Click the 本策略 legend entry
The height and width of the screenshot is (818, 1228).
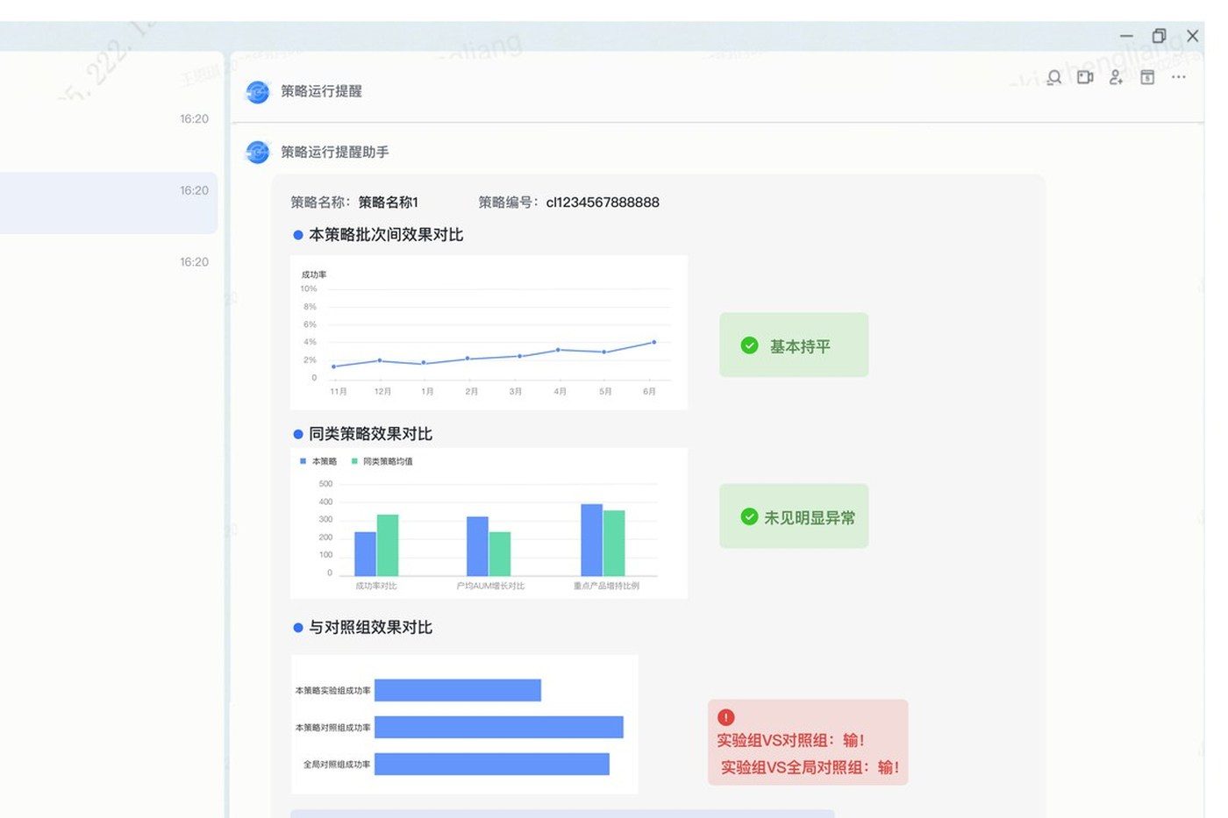click(318, 461)
